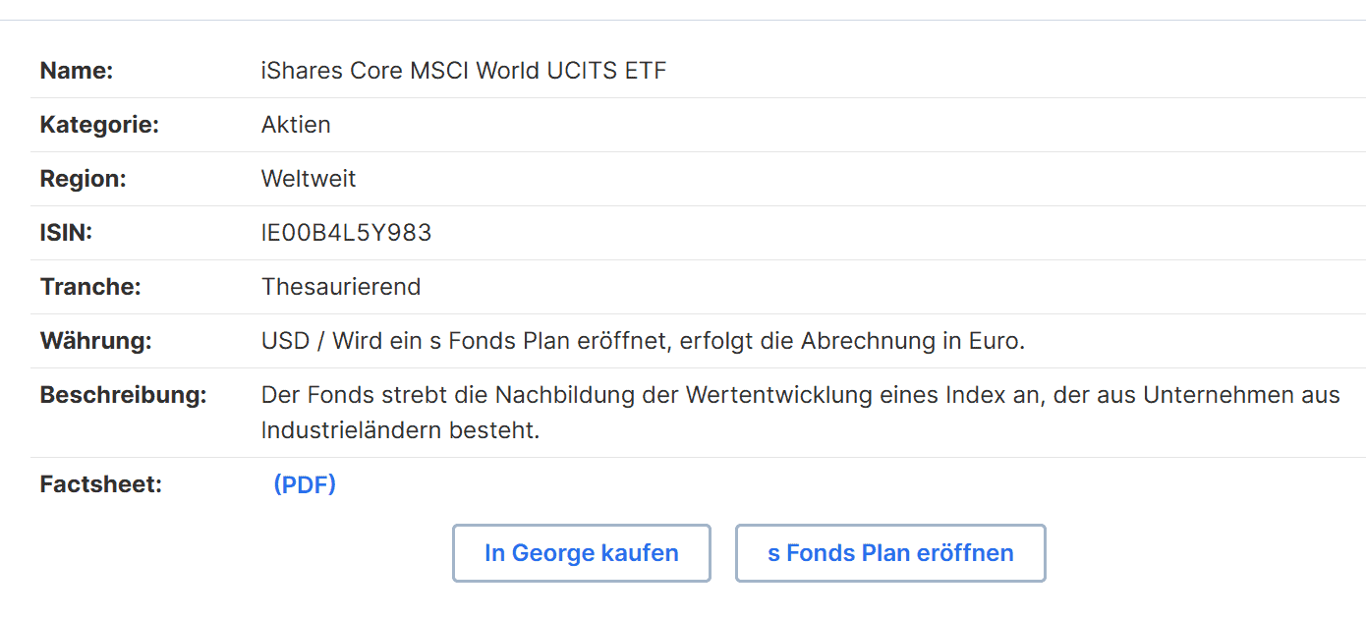Click the 'In George kaufen' button
1366x619 pixels.
[x=582, y=553]
